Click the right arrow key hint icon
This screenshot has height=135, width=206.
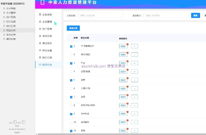tap(23, 122)
